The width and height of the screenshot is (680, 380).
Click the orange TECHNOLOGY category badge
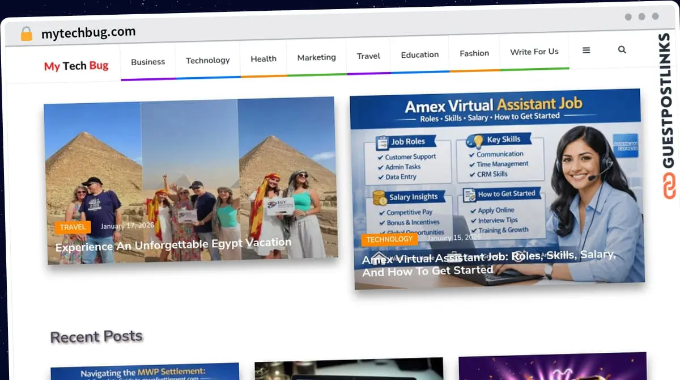[x=389, y=239]
